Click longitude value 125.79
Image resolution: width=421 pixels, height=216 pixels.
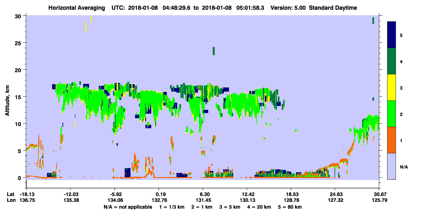(379, 200)
